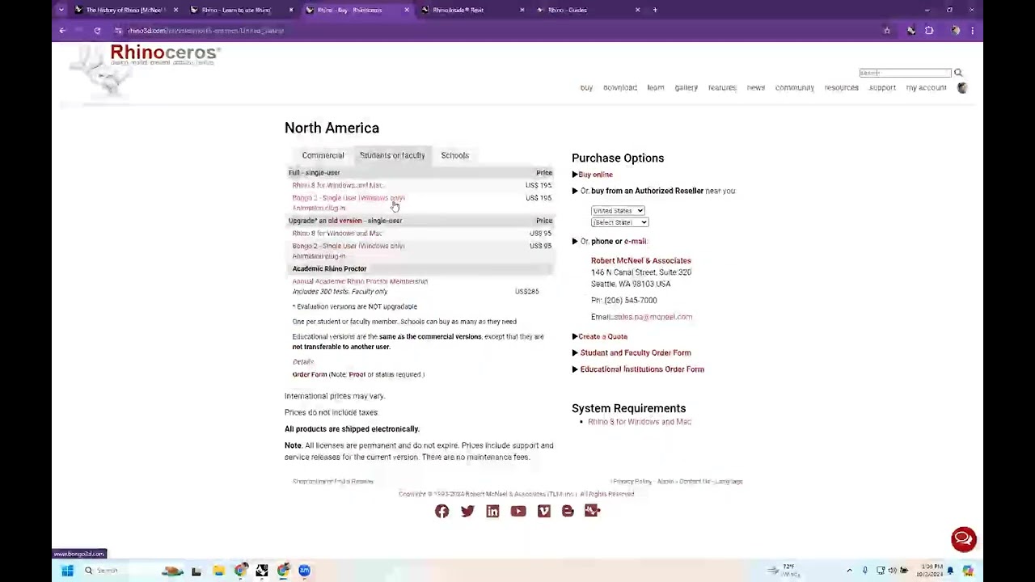
Task: Open the community menu item
Action: (x=795, y=87)
